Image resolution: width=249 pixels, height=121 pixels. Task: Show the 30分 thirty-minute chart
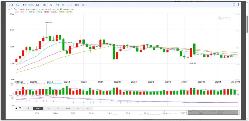(x=77, y=5)
